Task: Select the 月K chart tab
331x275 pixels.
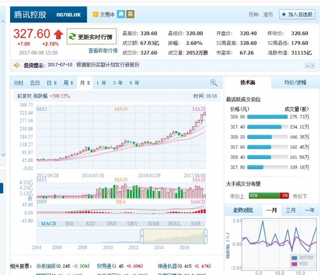Action: tap(85, 83)
